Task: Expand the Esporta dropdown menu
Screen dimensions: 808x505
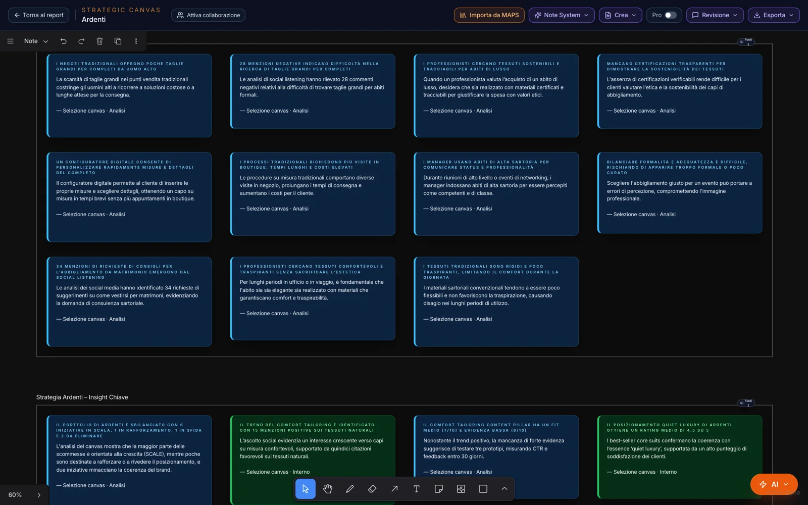Action: 774,15
